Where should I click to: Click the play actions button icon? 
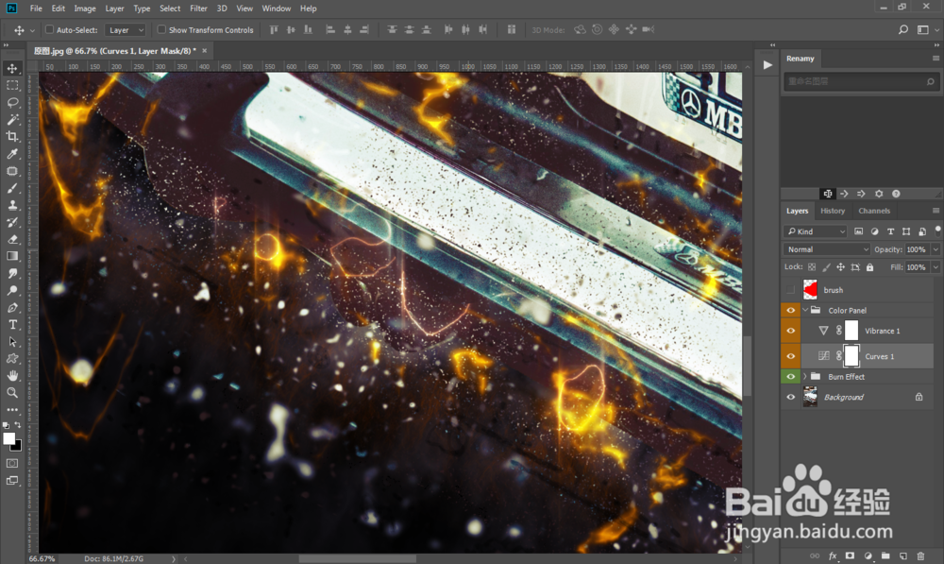(767, 65)
